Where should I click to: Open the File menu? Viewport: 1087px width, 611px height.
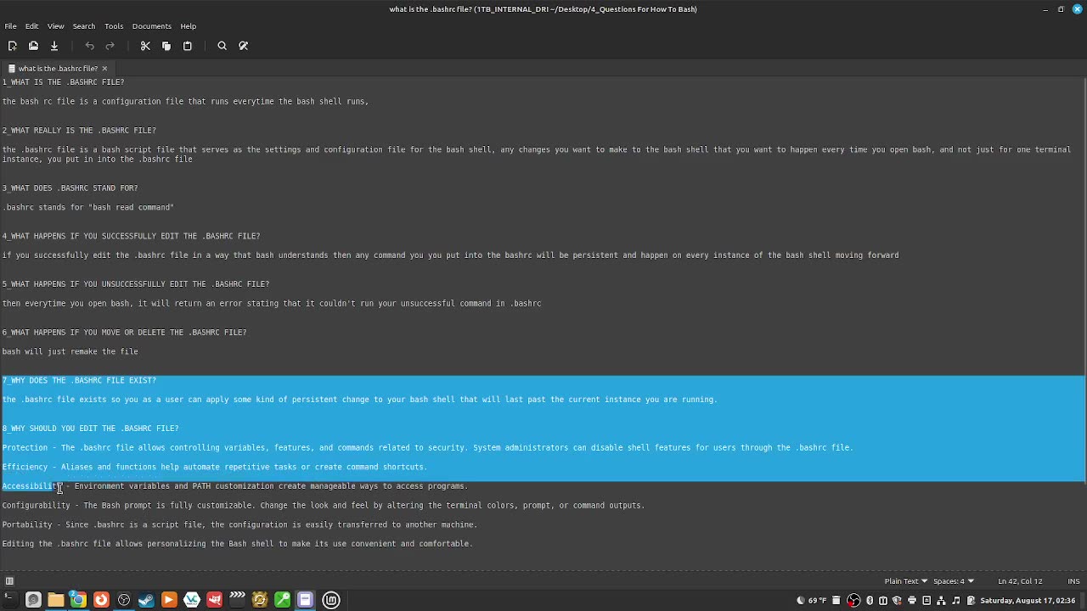(x=10, y=26)
